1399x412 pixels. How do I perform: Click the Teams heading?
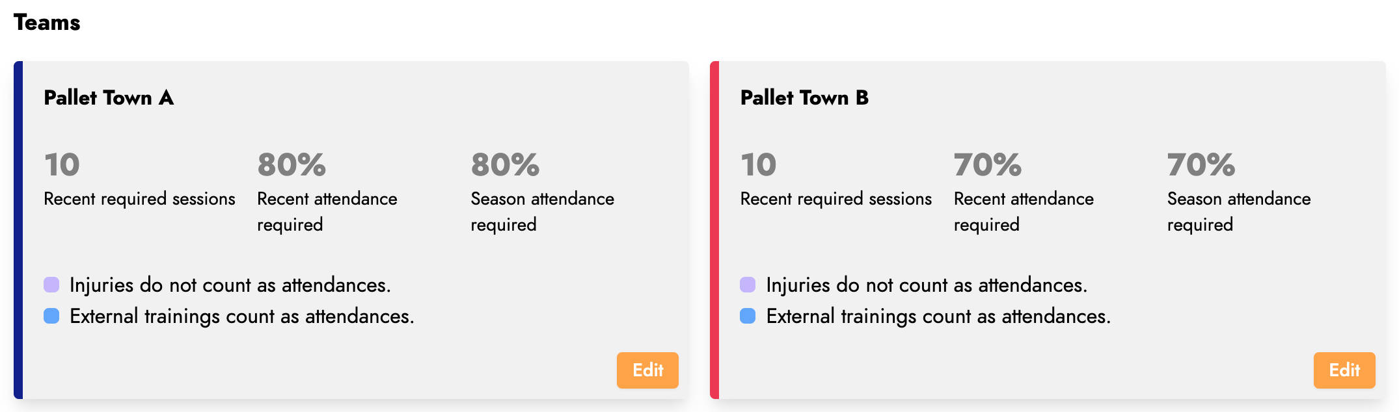pyautogui.click(x=47, y=23)
